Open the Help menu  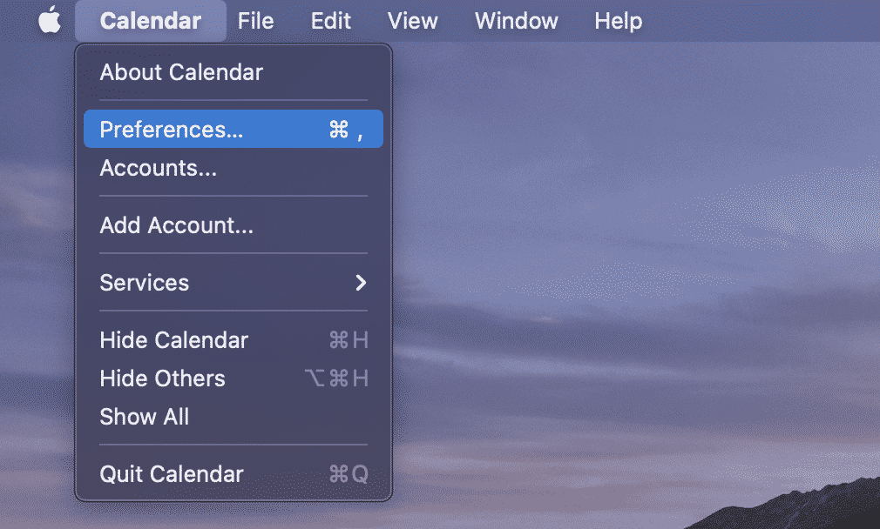(618, 21)
